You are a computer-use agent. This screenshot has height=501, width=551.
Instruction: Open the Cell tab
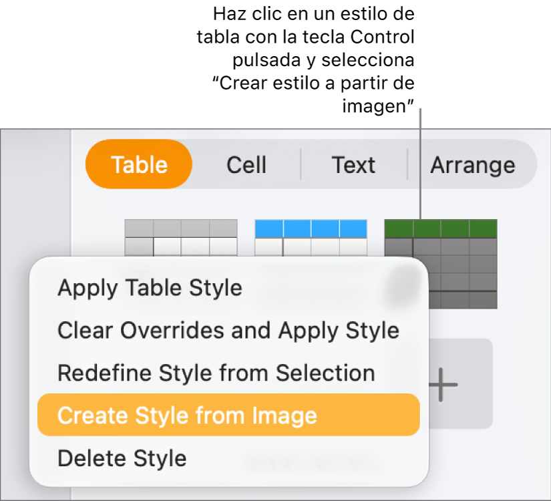pyautogui.click(x=246, y=165)
